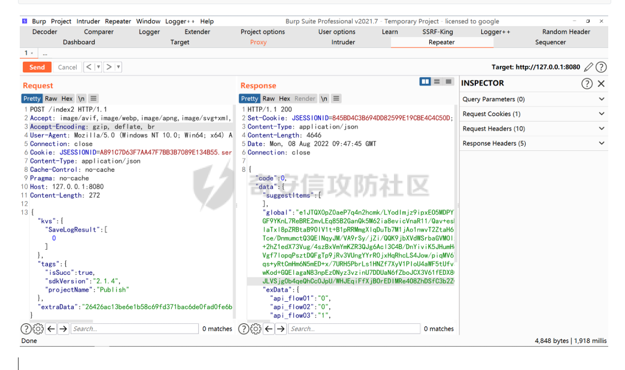This screenshot has height=370, width=625.
Task: Send the request
Action: pyautogui.click(x=37, y=67)
